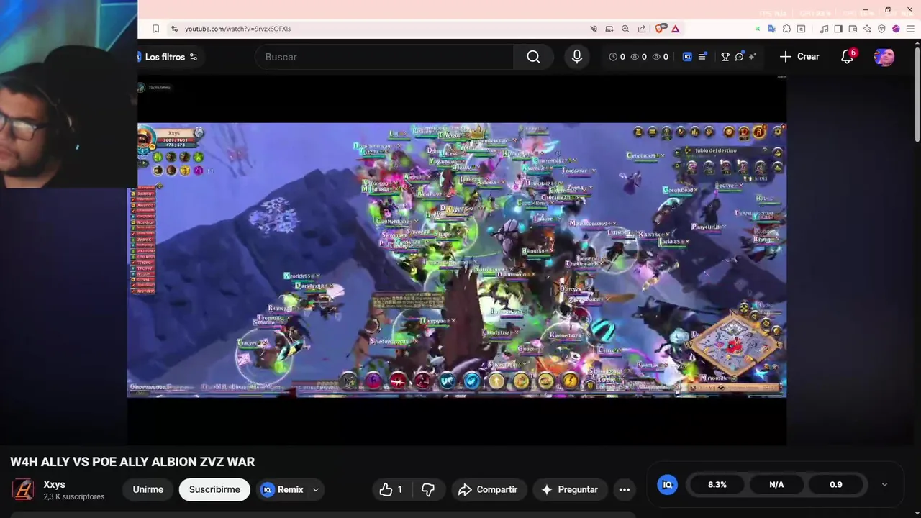This screenshot has height=518, width=921.
Task: Start voice search with microphone icon
Action: click(577, 57)
